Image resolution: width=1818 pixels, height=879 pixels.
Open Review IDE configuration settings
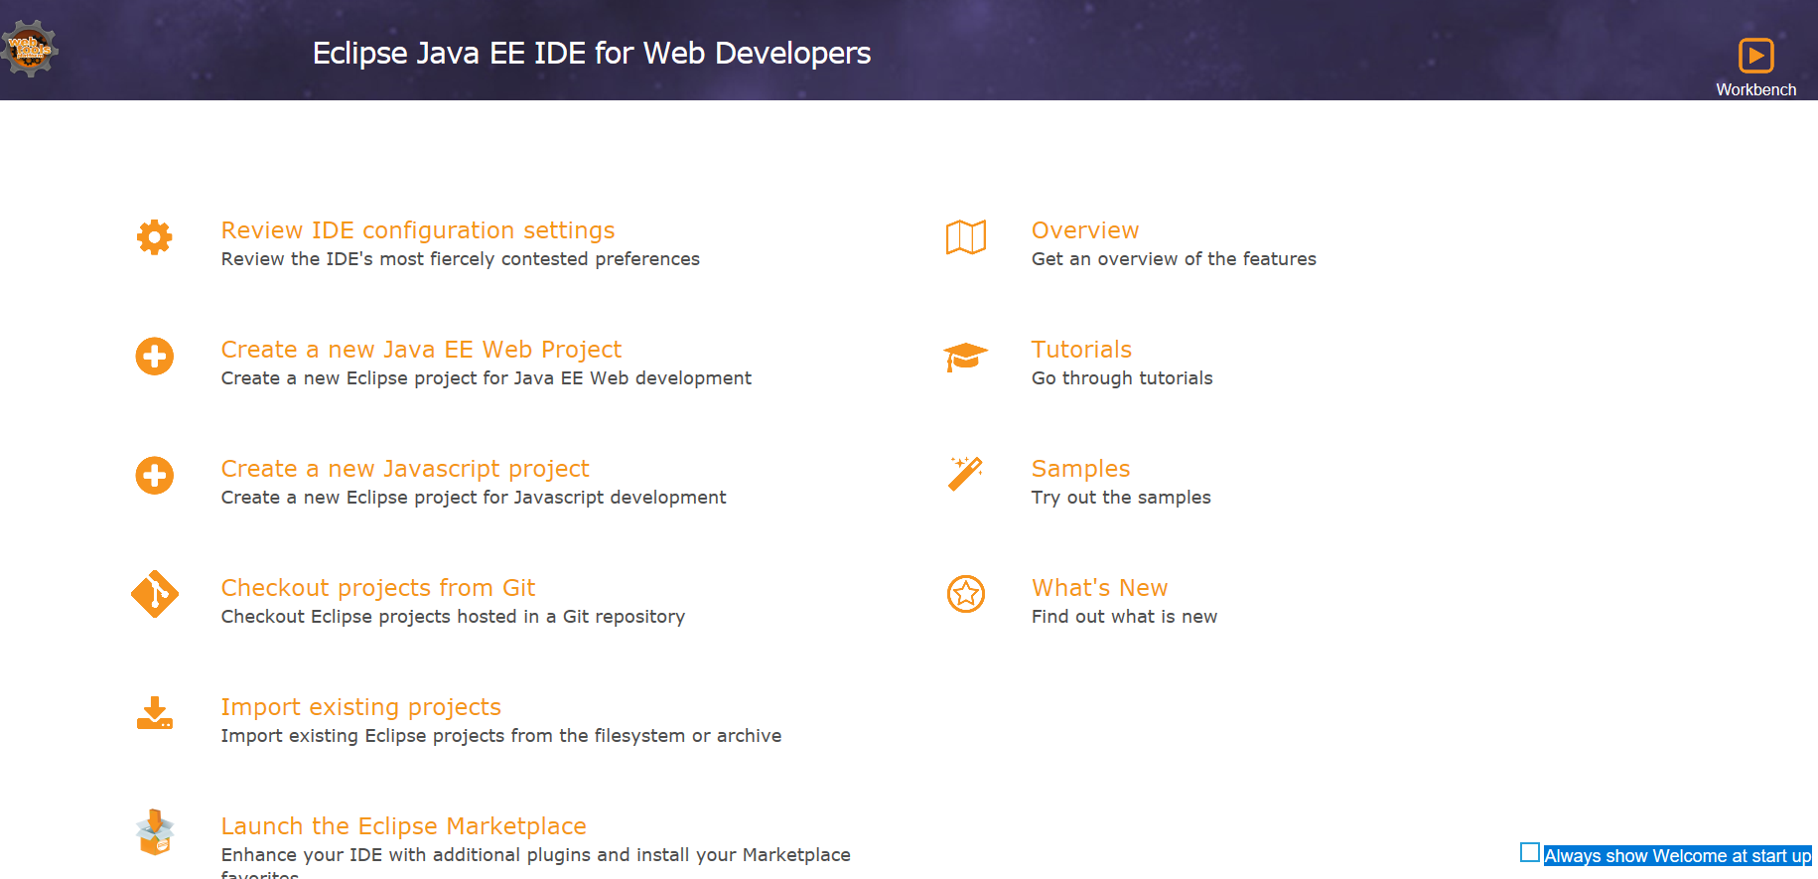tap(418, 230)
